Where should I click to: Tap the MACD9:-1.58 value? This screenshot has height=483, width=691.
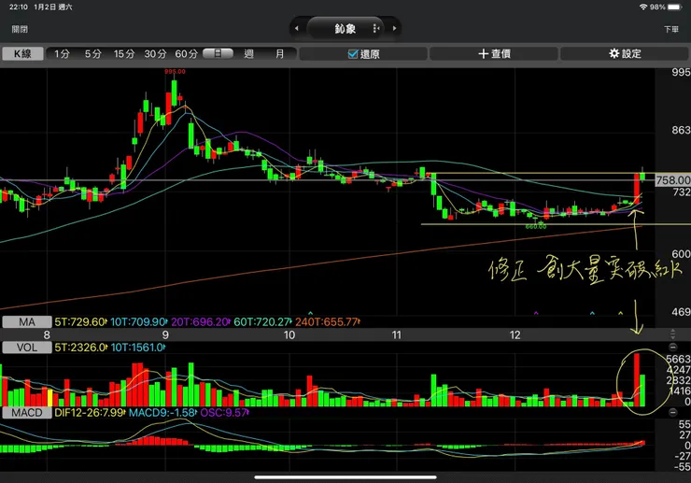coord(162,412)
